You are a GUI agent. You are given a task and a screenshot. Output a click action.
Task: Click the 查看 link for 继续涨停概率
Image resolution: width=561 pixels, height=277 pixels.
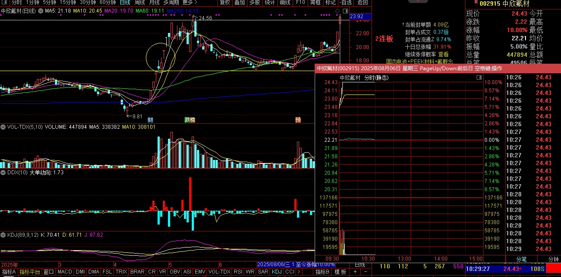pyautogui.click(x=443, y=54)
